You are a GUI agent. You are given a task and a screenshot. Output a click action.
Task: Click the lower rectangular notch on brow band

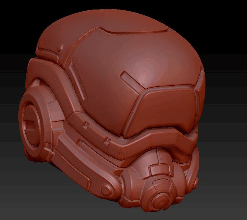[x=107, y=142]
